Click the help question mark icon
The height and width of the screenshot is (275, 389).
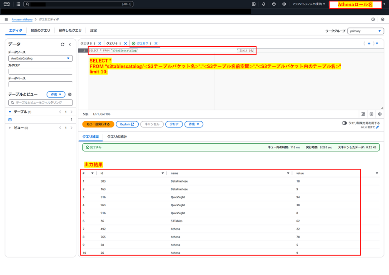[274, 4]
